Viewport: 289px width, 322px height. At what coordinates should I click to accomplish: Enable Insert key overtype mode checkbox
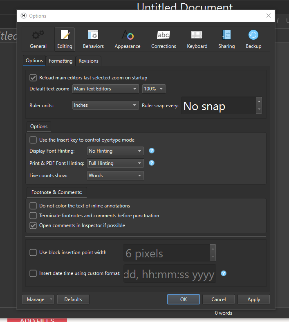(x=33, y=140)
